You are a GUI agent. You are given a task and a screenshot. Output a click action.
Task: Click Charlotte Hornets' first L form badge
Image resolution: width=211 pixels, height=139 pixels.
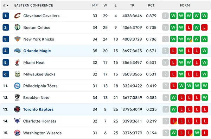point(174,121)
